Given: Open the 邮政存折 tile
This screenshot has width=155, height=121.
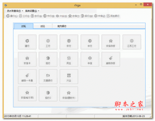Looking at the screenshot, I should 111,59.
